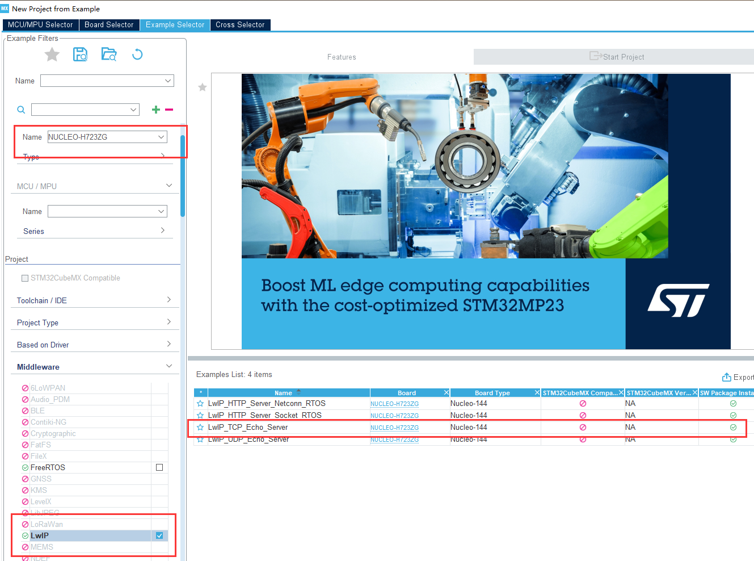754x561 pixels.
Task: Click the STM32MP23 promotional banner
Action: [x=486, y=211]
